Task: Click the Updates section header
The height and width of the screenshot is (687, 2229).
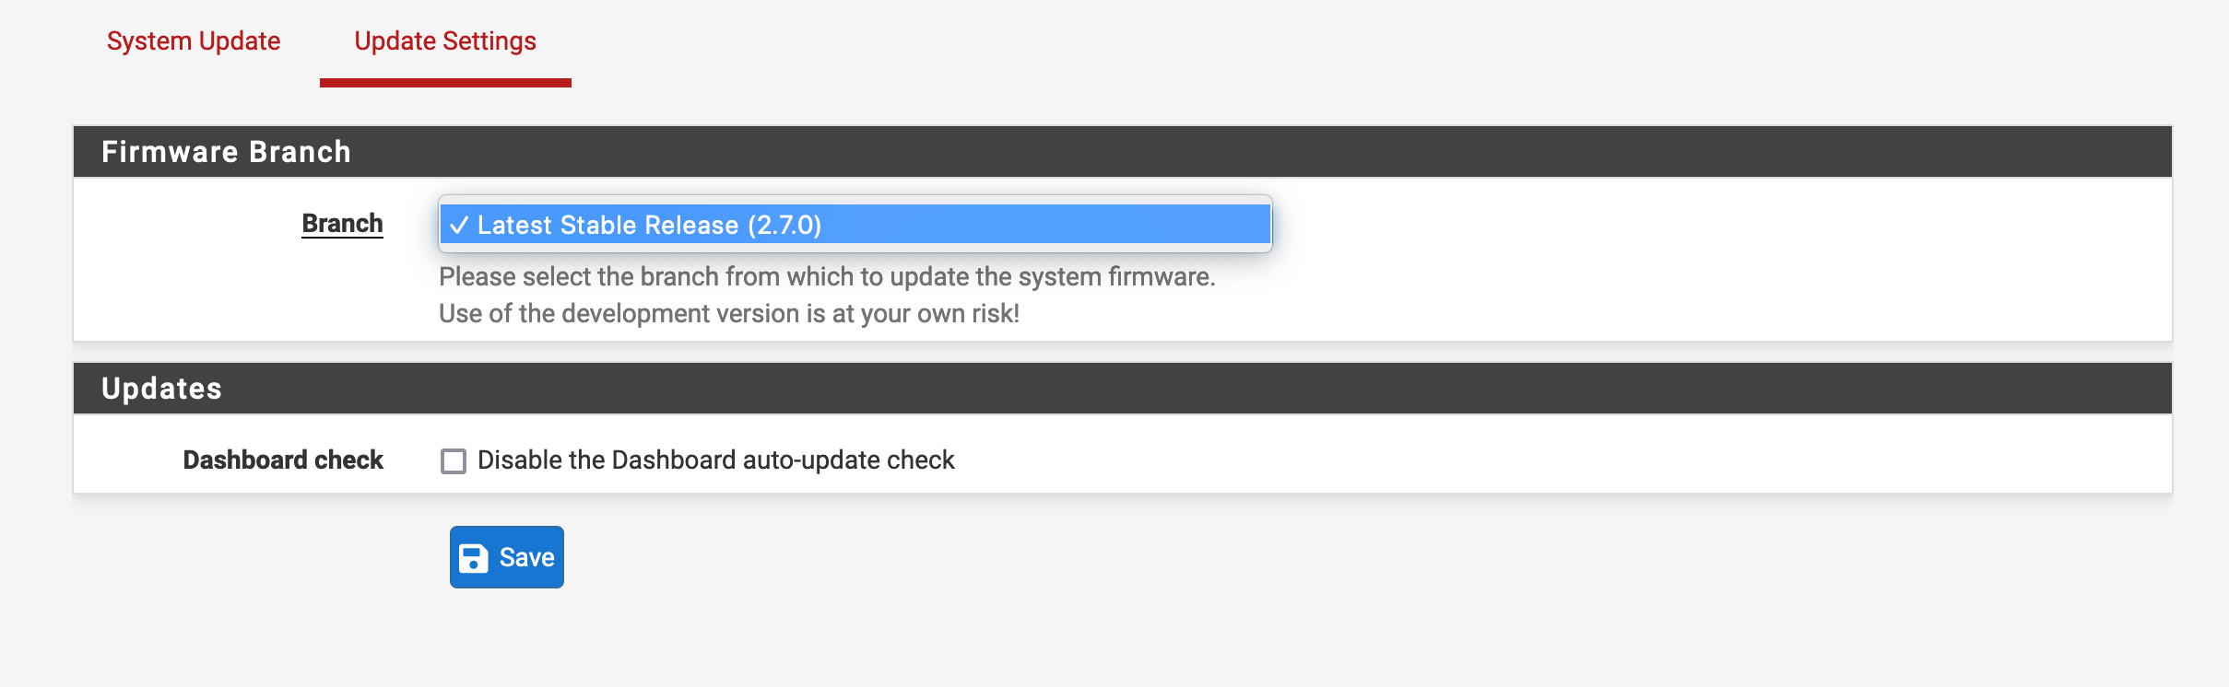Action: [161, 389]
